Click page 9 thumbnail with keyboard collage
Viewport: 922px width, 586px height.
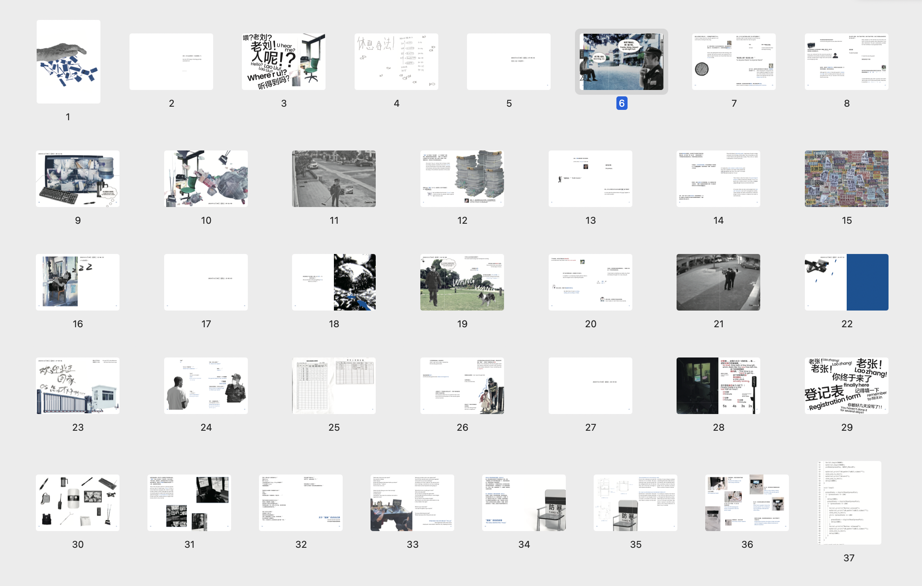[78, 178]
